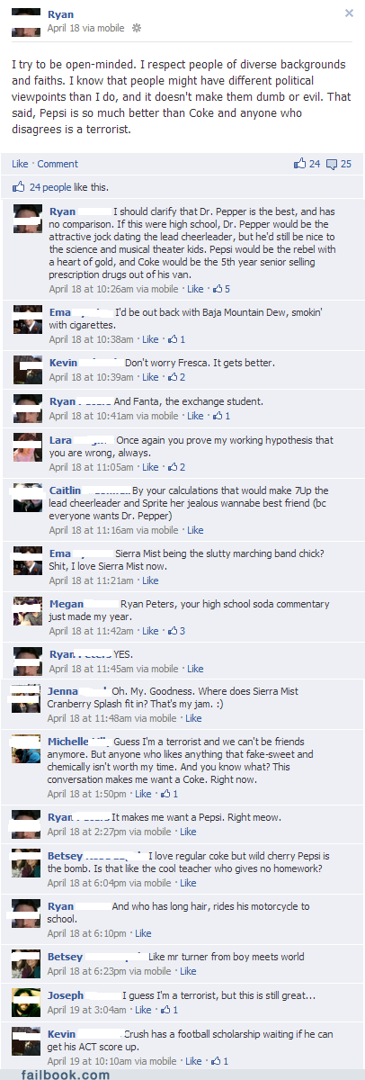Image resolution: width=365 pixels, height=1080 pixels.
Task: Click the thumbs-up icon showing 24 likes
Action: [300, 164]
